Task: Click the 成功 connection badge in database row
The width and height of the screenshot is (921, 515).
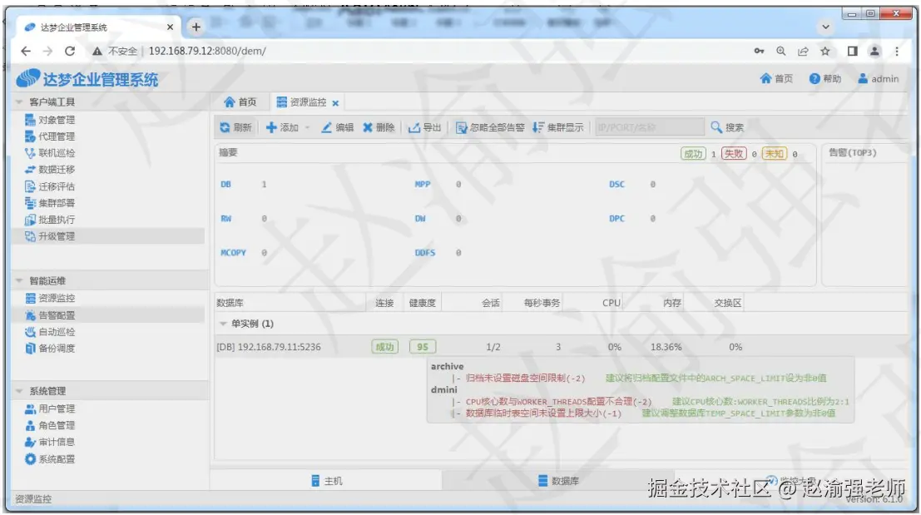Action: click(x=384, y=347)
